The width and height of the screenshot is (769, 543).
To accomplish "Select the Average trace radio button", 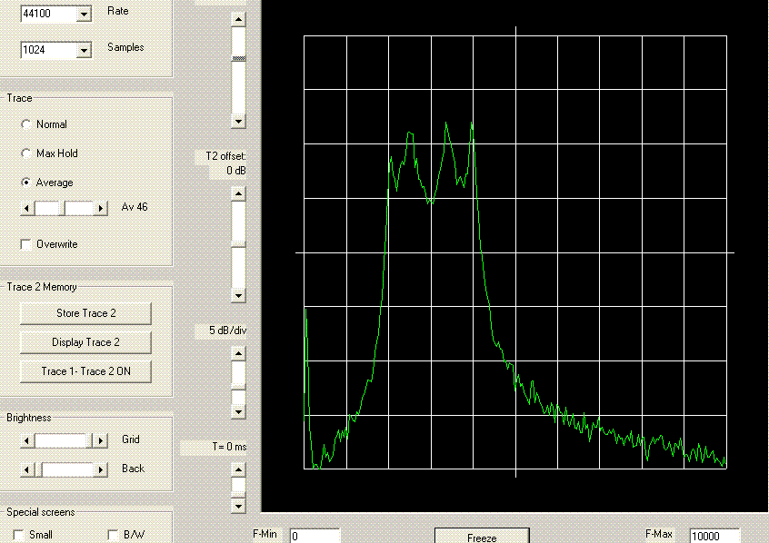I will coord(26,183).
